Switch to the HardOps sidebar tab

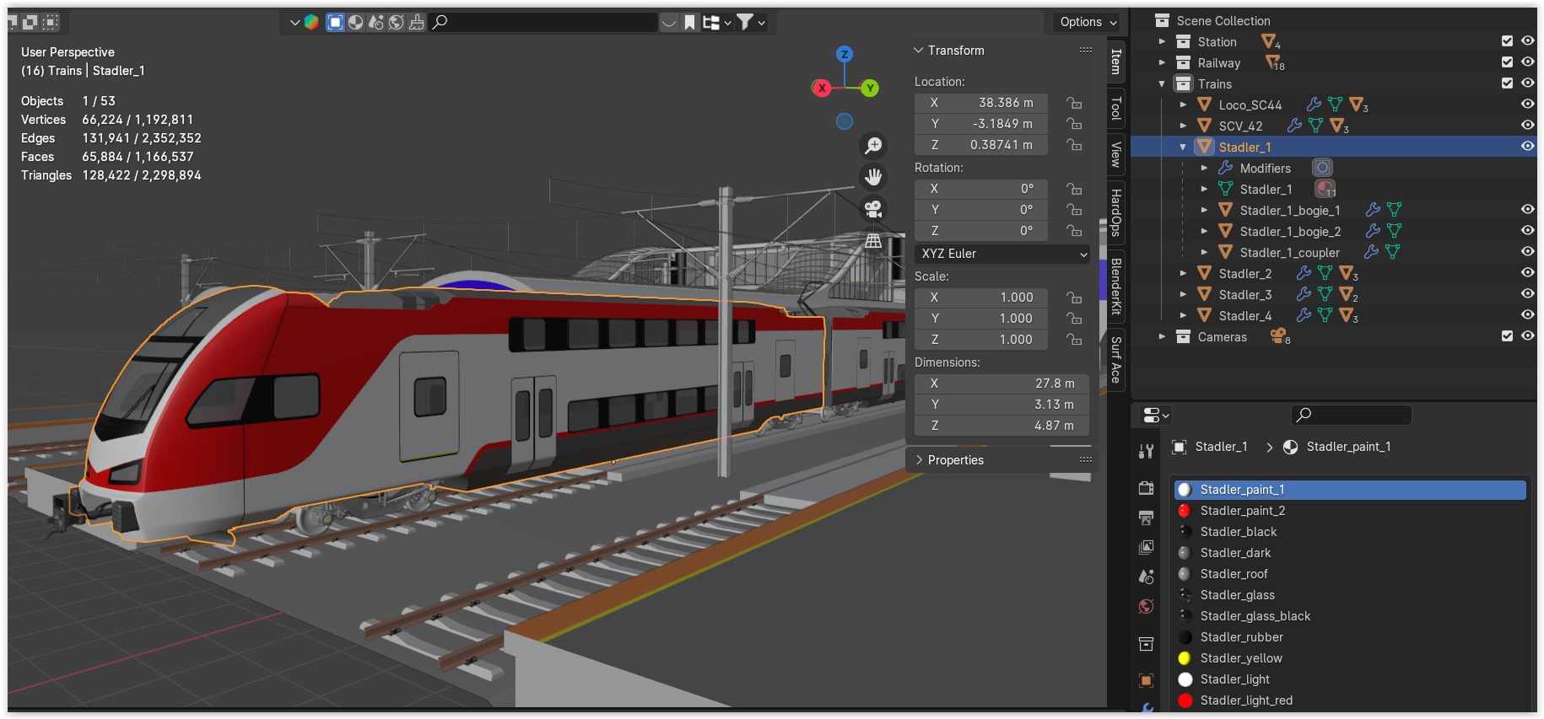[1115, 212]
